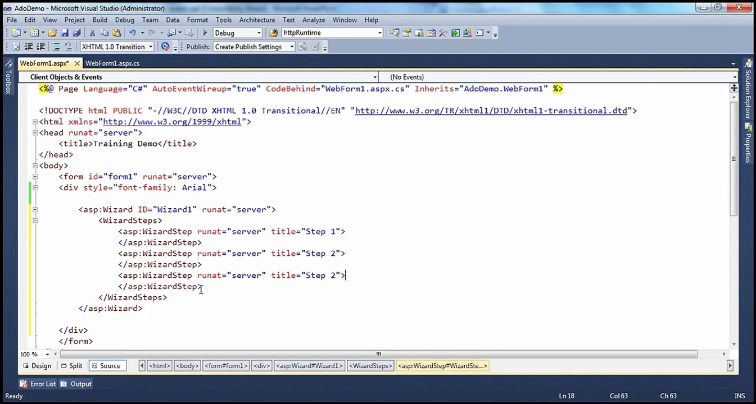The height and width of the screenshot is (404, 756).
Task: Switch to Split view
Action: coord(71,366)
